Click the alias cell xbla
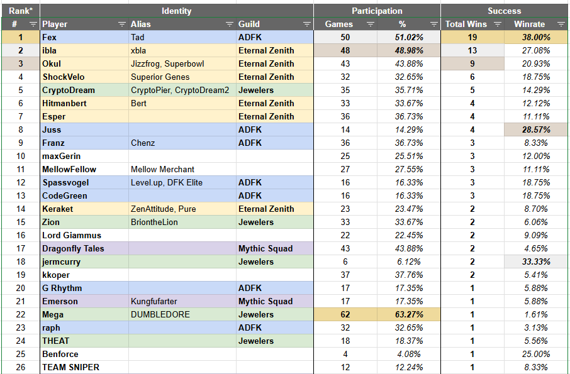Image resolution: width=570 pixels, height=374 pixels. click(x=182, y=50)
